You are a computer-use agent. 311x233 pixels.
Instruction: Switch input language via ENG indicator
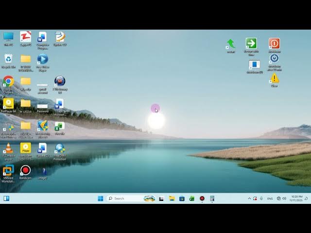270,199
